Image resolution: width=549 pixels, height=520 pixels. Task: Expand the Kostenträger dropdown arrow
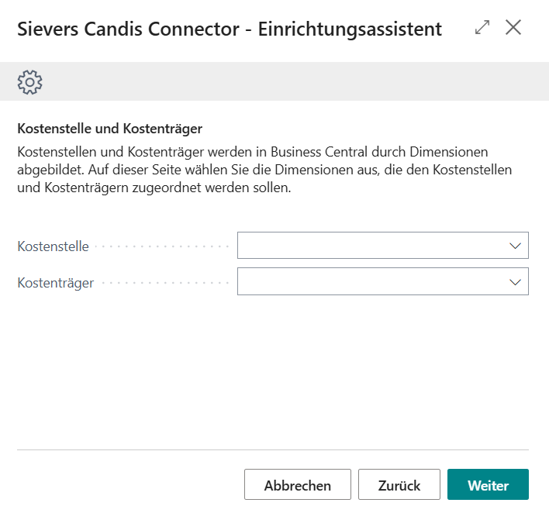516,282
